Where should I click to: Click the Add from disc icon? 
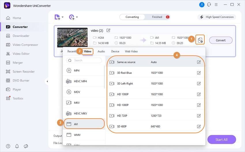(72, 17)
